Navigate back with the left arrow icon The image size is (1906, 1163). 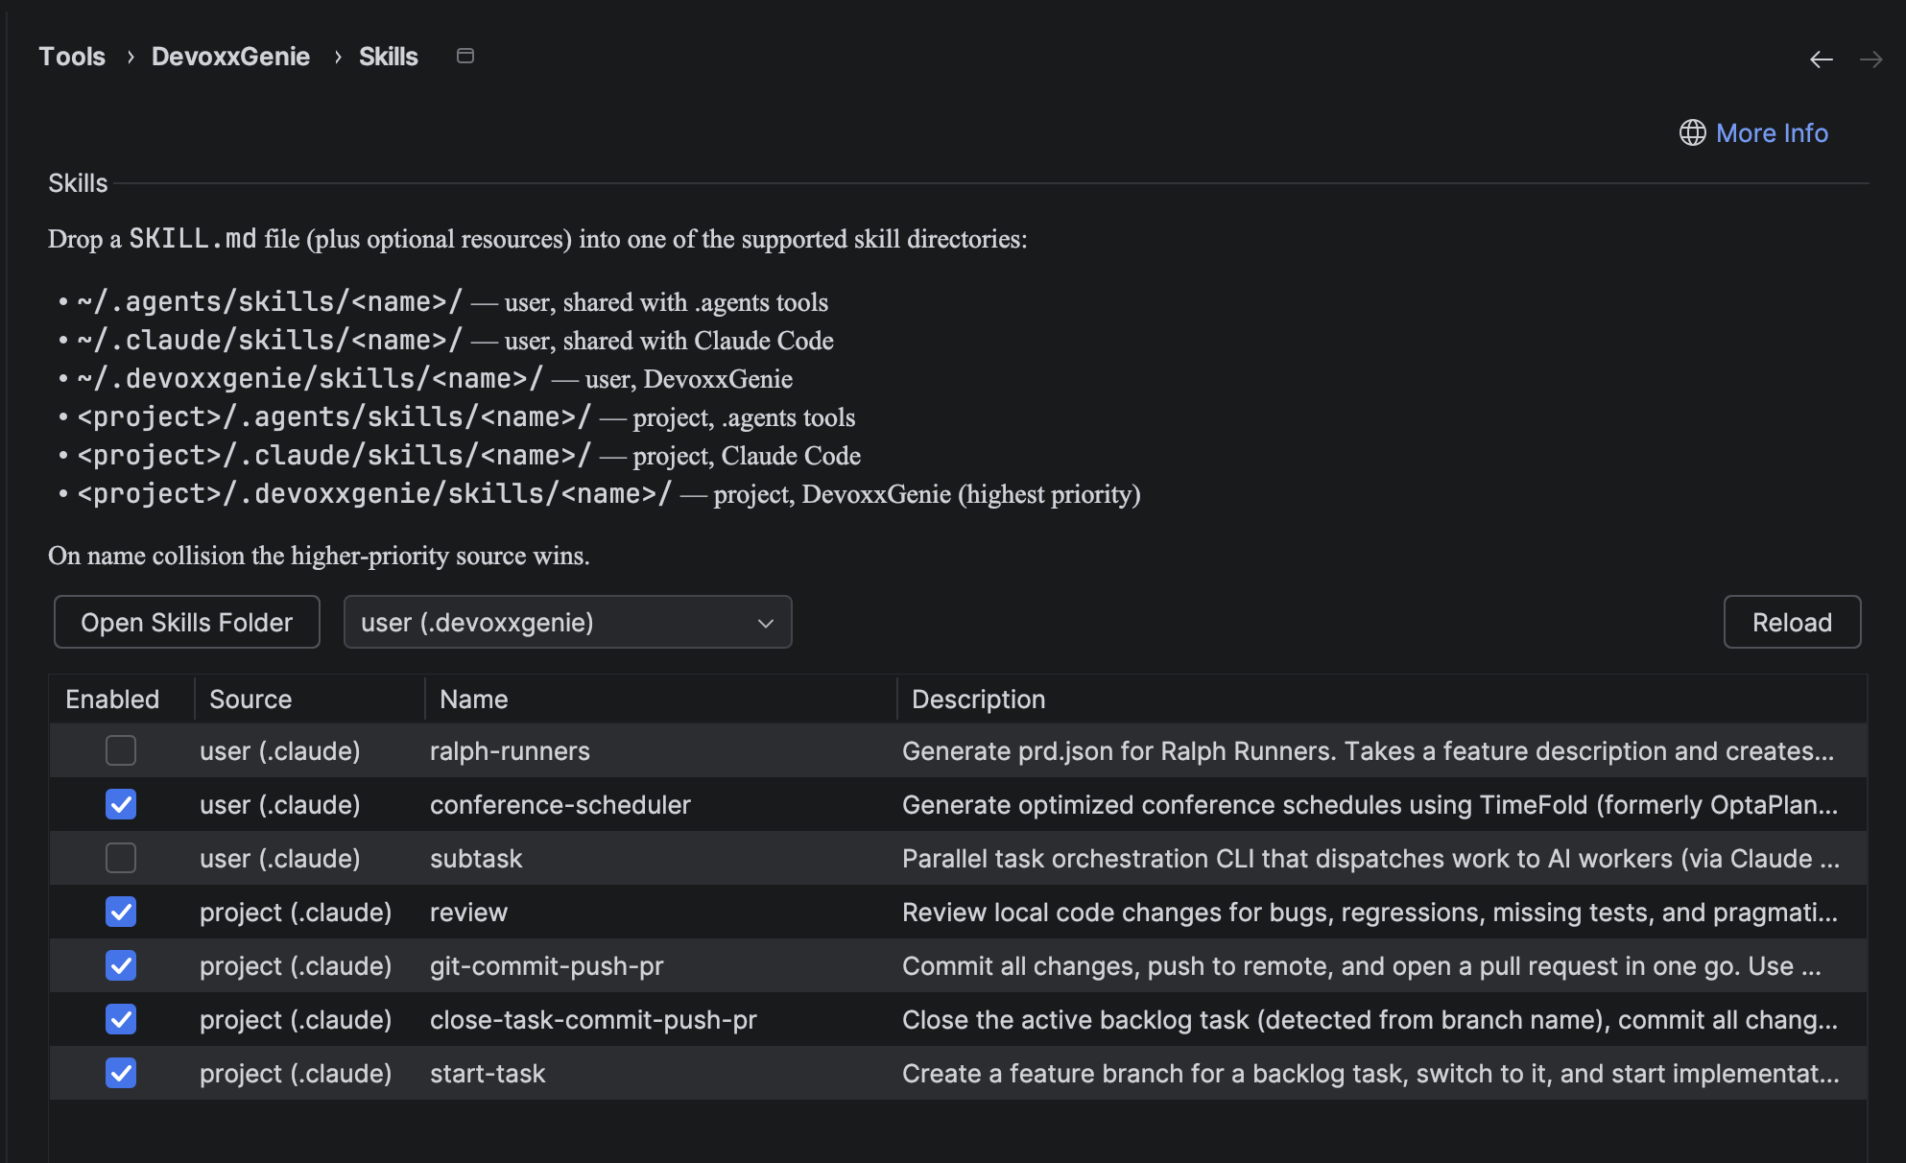point(1821,59)
